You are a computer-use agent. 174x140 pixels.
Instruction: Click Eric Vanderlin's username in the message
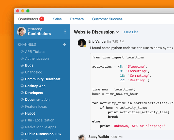pos(99,41)
